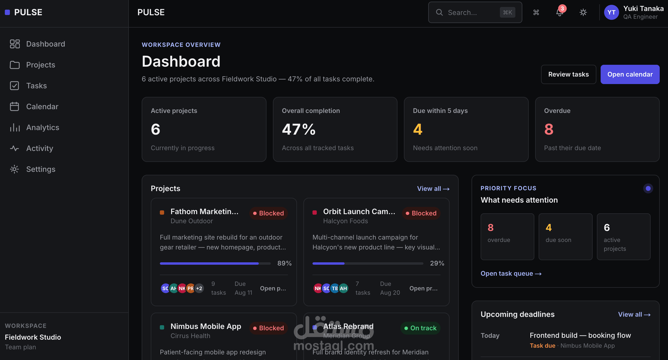The height and width of the screenshot is (360, 668).
Task: Go to Projects in the sidebar
Action: [64, 65]
